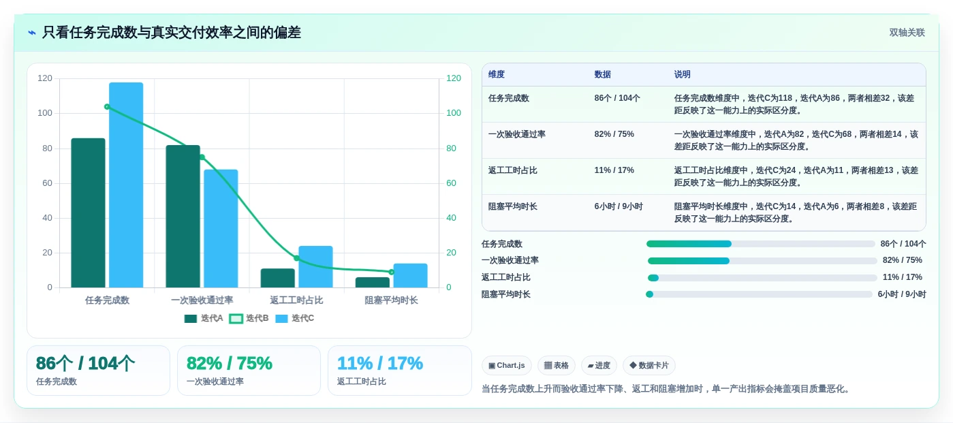Click the lightning bolt icon beside the title
This screenshot has width=953, height=423.
point(32,33)
